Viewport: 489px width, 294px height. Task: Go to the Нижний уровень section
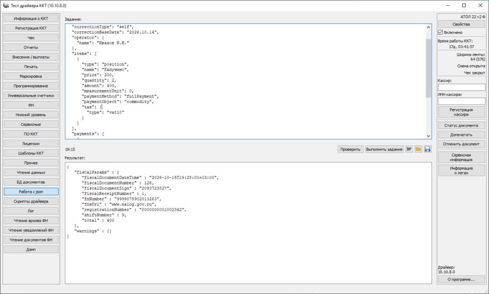[x=31, y=115]
